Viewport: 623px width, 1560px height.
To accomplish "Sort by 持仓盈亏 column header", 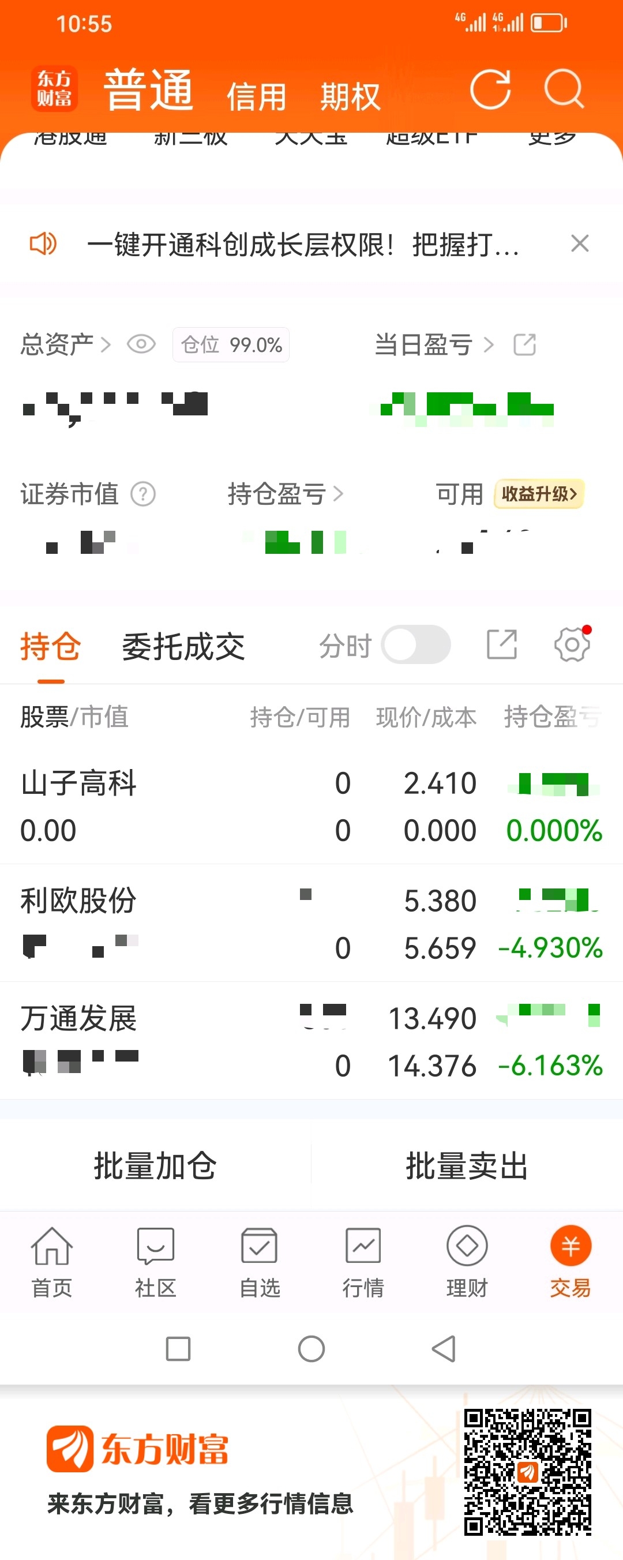I will pos(553,717).
